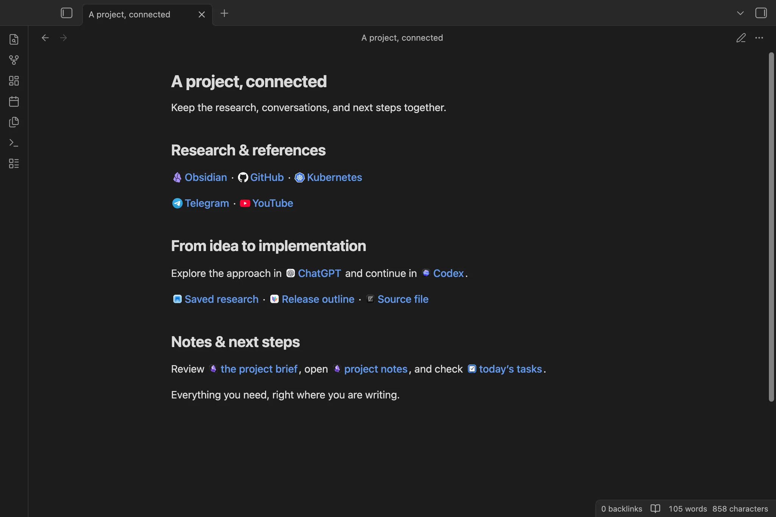Open the Saved research link
Image resolution: width=776 pixels, height=517 pixels.
[221, 299]
